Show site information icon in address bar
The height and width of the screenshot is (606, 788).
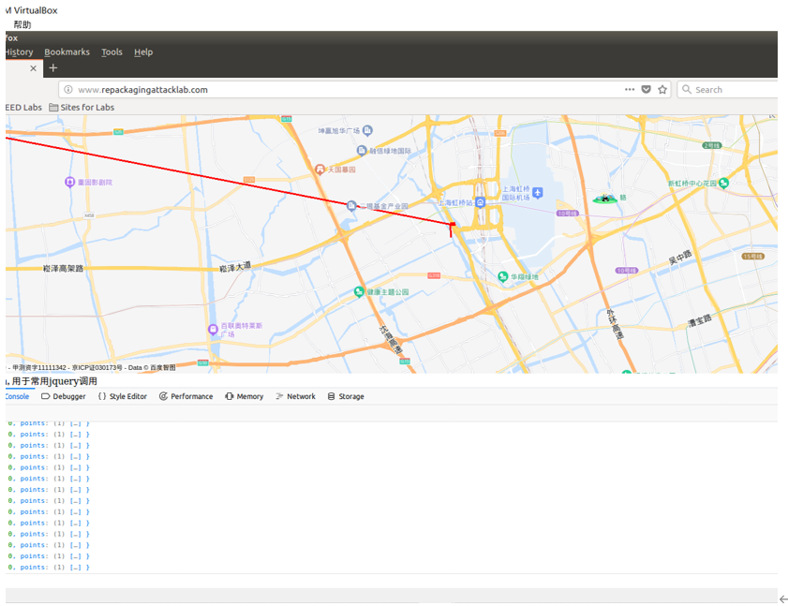pyautogui.click(x=67, y=89)
